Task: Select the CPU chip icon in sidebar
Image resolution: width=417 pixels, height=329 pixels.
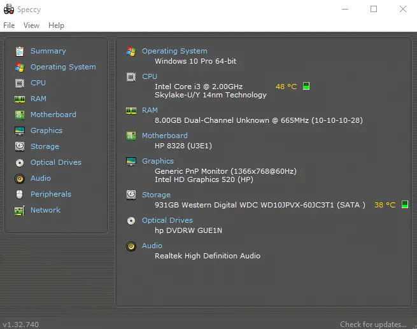Action: 20,83
